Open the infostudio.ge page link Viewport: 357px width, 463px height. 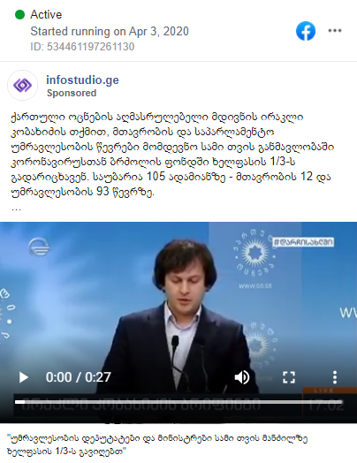(x=82, y=80)
